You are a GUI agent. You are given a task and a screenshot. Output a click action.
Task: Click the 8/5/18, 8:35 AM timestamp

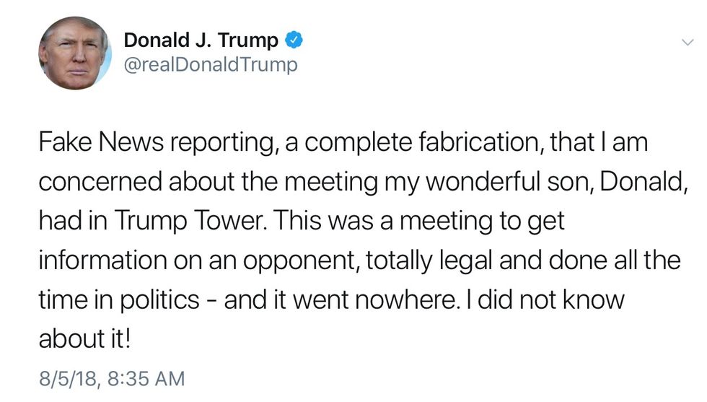[112, 377]
